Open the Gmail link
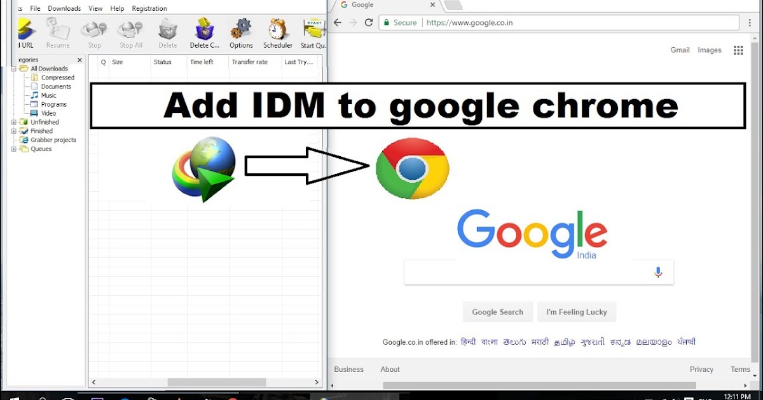 (680, 50)
